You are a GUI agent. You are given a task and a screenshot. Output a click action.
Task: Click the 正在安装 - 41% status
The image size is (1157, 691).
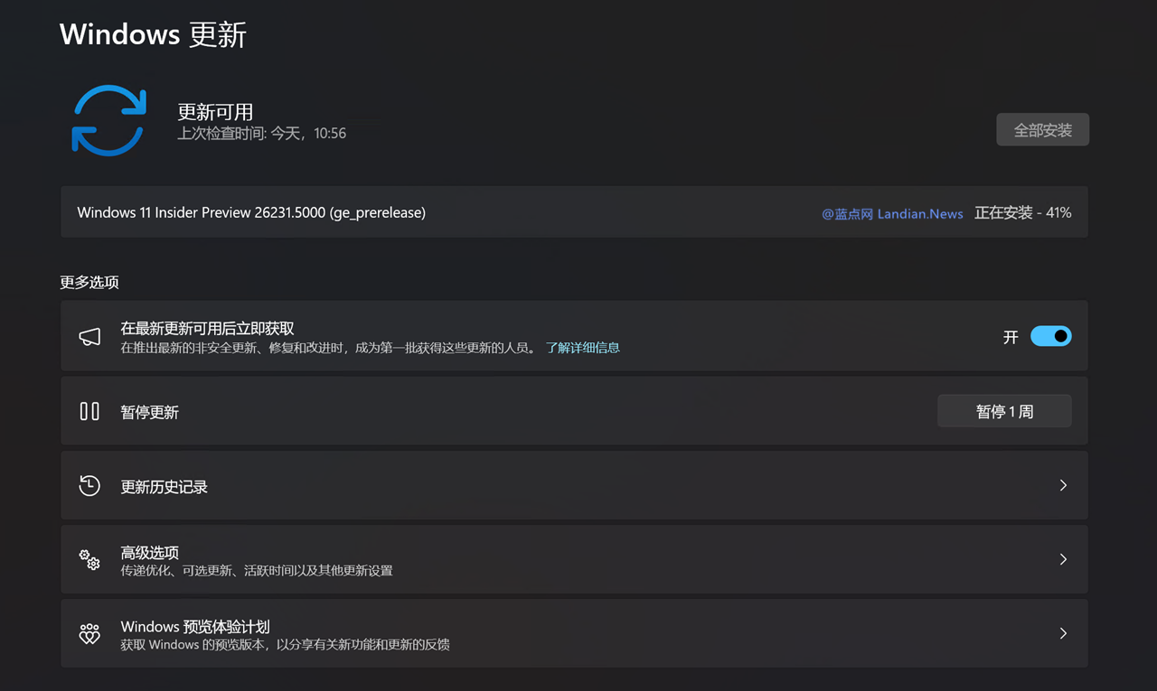point(1023,213)
